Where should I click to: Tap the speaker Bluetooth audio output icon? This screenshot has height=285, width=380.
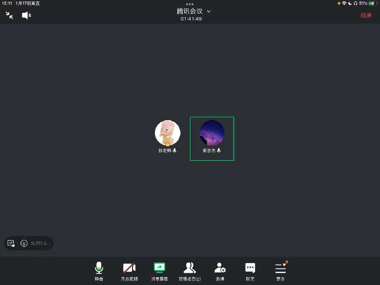coord(27,16)
